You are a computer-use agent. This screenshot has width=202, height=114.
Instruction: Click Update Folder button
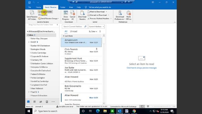pos(45,12)
